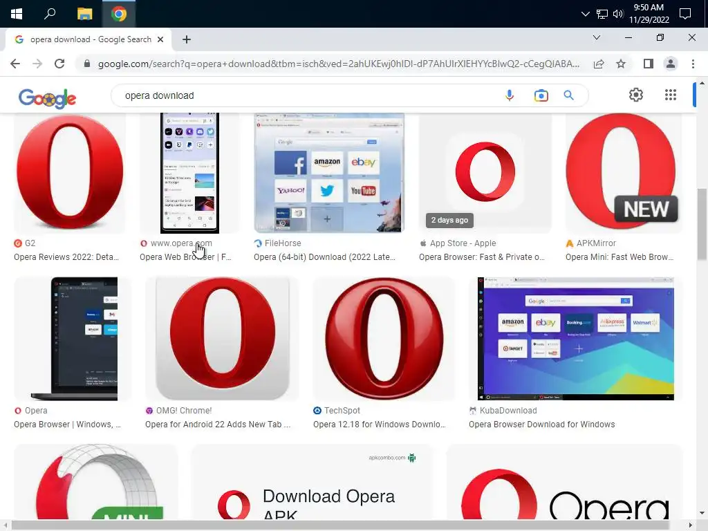
Task: Open a new Chrome tab
Action: [187, 39]
